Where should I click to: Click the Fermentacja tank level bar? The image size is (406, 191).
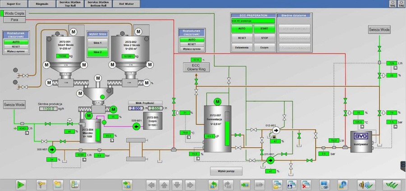[227, 128]
